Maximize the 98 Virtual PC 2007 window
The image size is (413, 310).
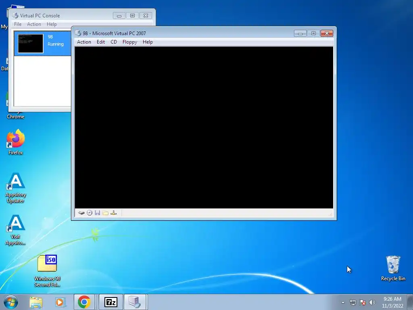[x=313, y=33]
